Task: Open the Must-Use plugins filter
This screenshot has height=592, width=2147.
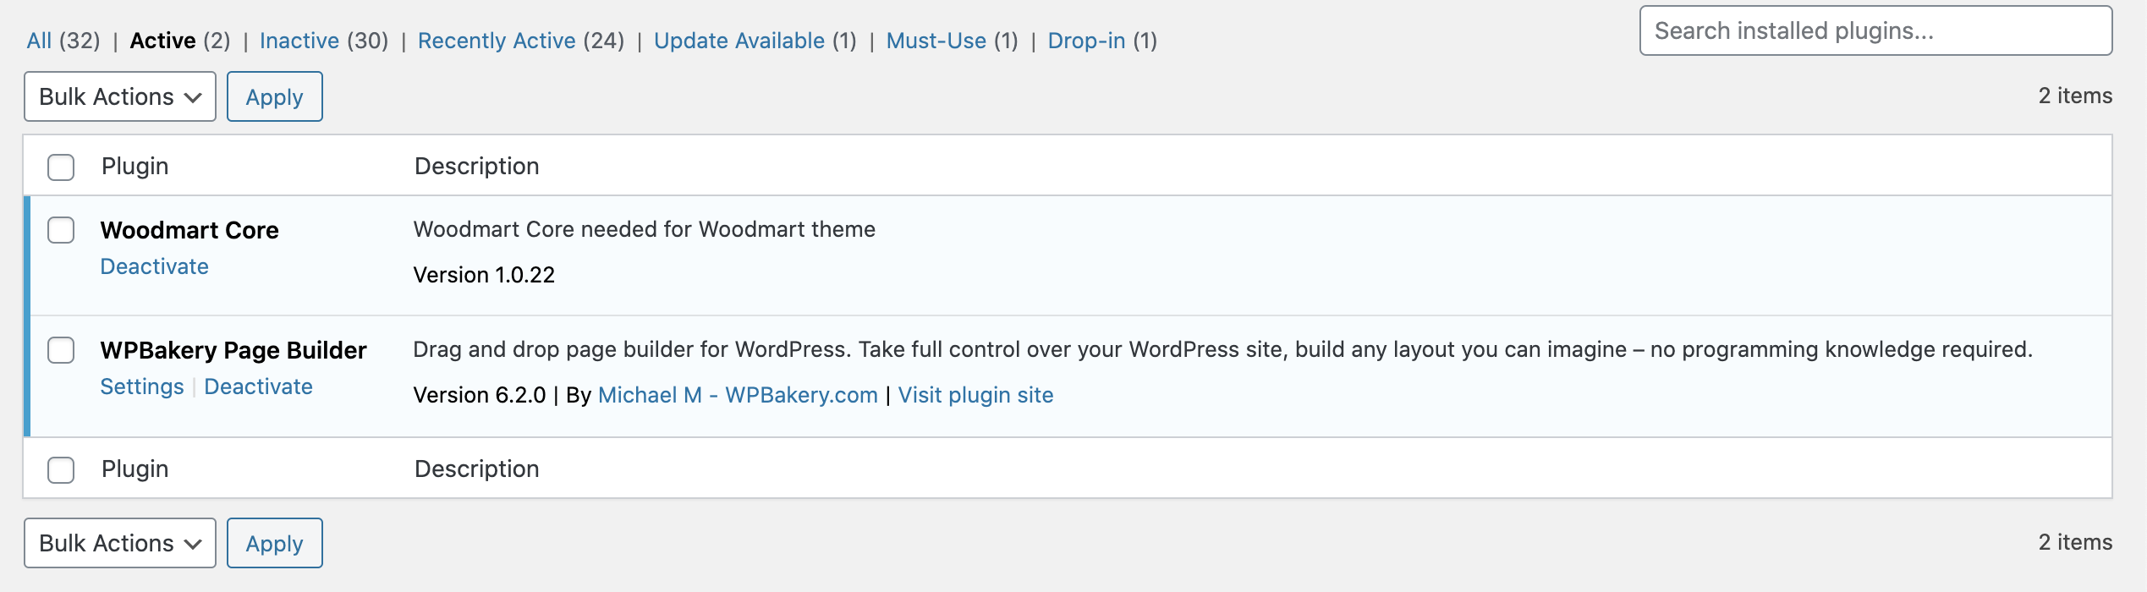Action: point(936,41)
